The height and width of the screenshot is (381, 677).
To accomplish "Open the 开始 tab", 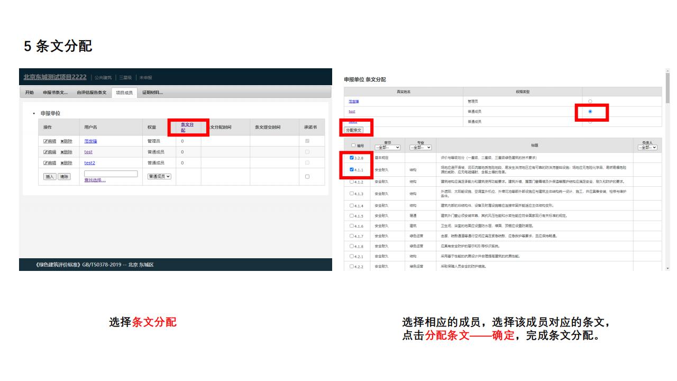I will 29,93.
